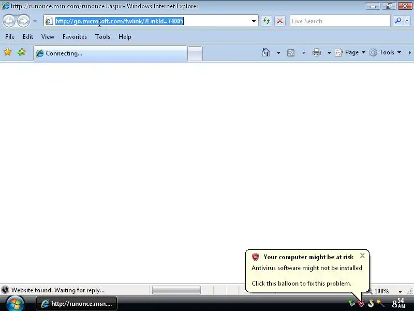
Task: Open the View menu
Action: pyautogui.click(x=48, y=37)
